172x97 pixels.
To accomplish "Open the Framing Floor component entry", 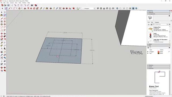I will [x=158, y=29].
